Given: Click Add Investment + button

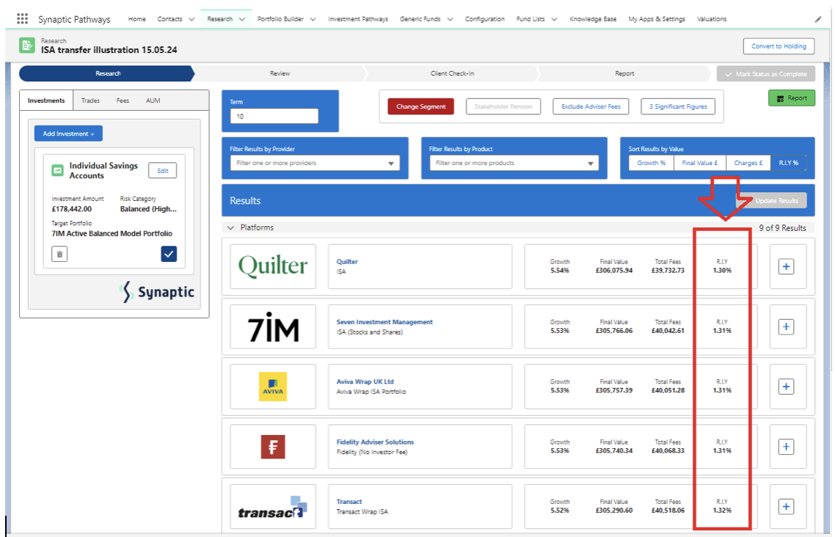Looking at the screenshot, I should click(69, 134).
